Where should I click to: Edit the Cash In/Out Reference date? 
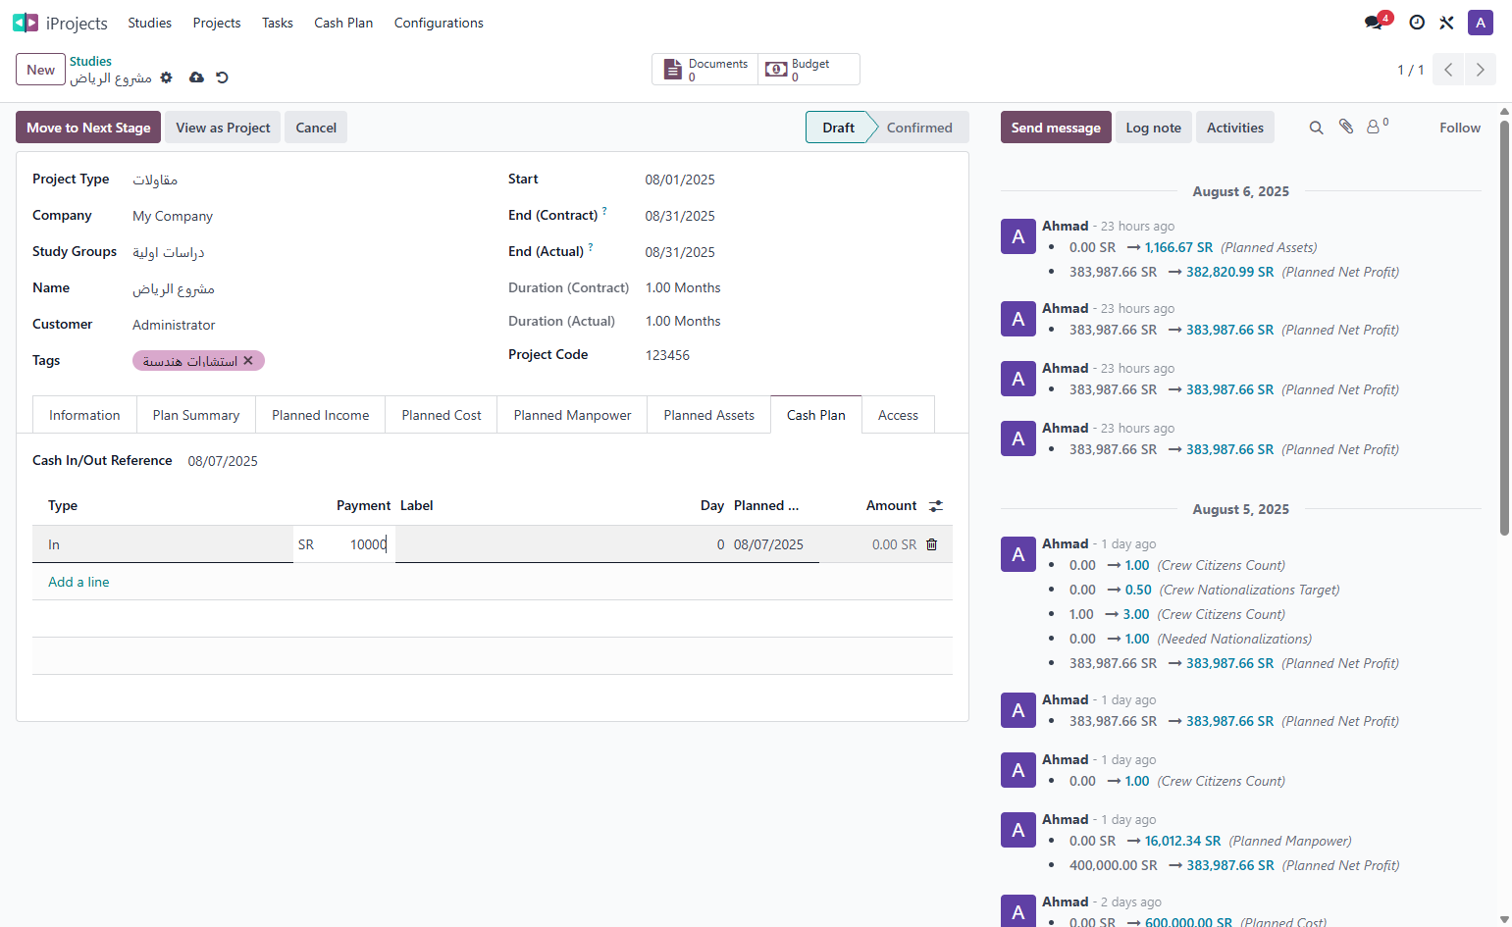tap(223, 461)
